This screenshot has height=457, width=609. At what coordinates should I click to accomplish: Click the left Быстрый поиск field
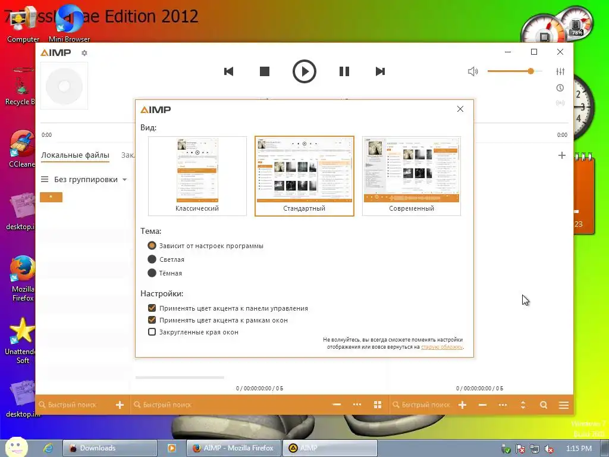click(72, 405)
